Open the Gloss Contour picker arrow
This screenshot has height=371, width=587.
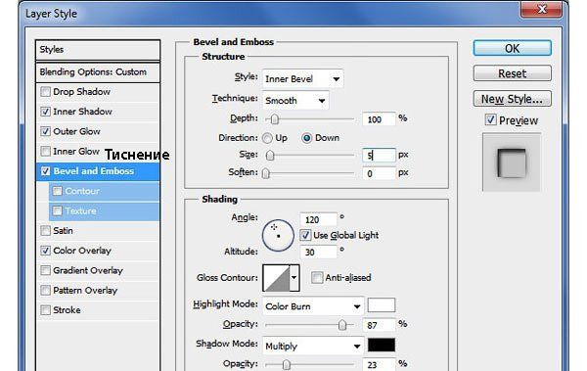pos(294,278)
